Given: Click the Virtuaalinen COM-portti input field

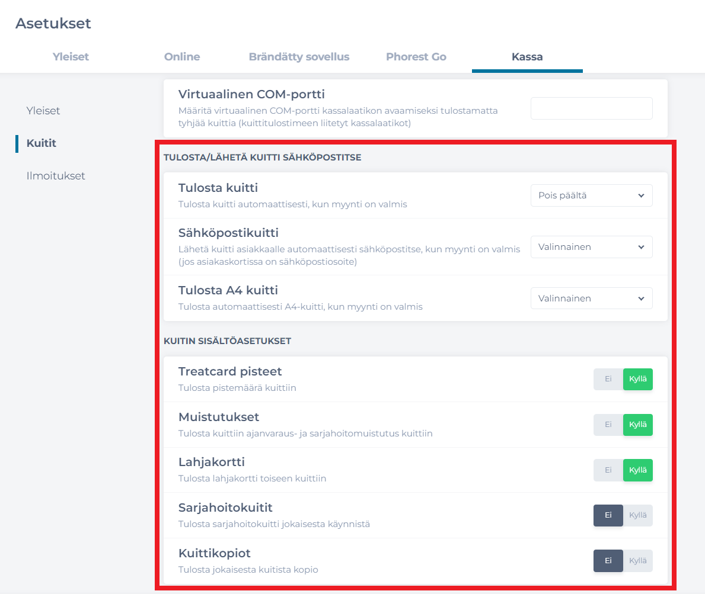Looking at the screenshot, I should (591, 108).
